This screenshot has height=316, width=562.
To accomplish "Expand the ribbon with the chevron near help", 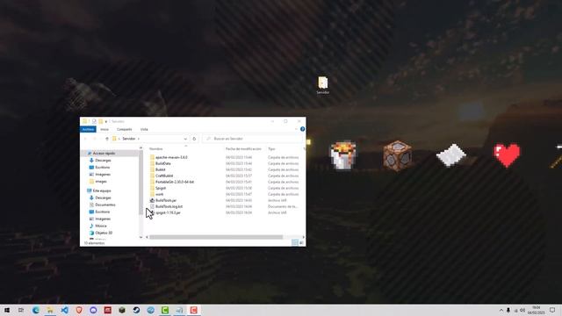I will pyautogui.click(x=297, y=129).
